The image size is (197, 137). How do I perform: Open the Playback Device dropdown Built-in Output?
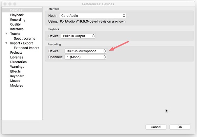pyautogui.click(x=78, y=36)
